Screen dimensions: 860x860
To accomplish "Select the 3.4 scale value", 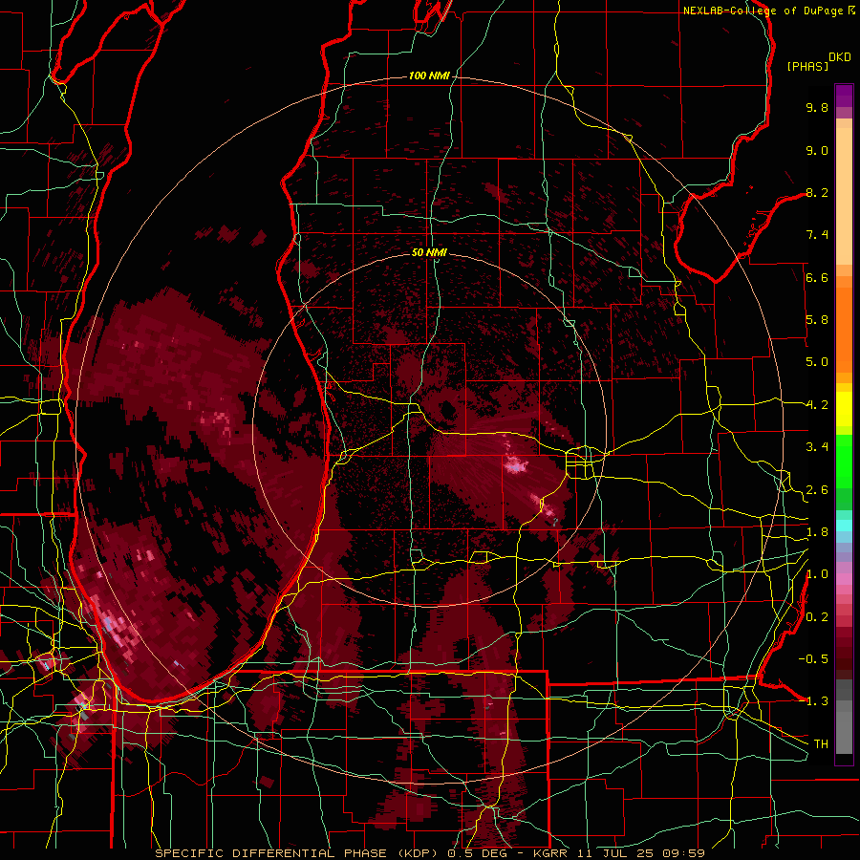I will point(817,447).
